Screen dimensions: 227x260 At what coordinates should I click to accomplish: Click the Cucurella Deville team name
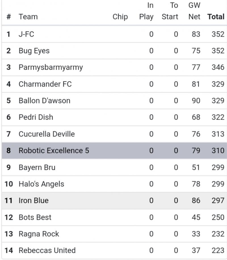pos(47,134)
